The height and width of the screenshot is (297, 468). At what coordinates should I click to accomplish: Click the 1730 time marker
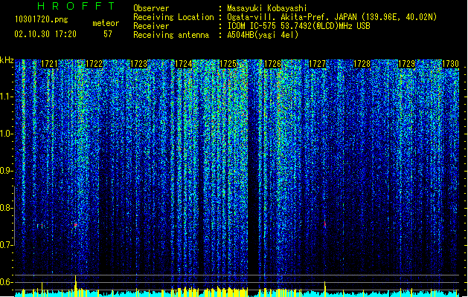point(450,64)
